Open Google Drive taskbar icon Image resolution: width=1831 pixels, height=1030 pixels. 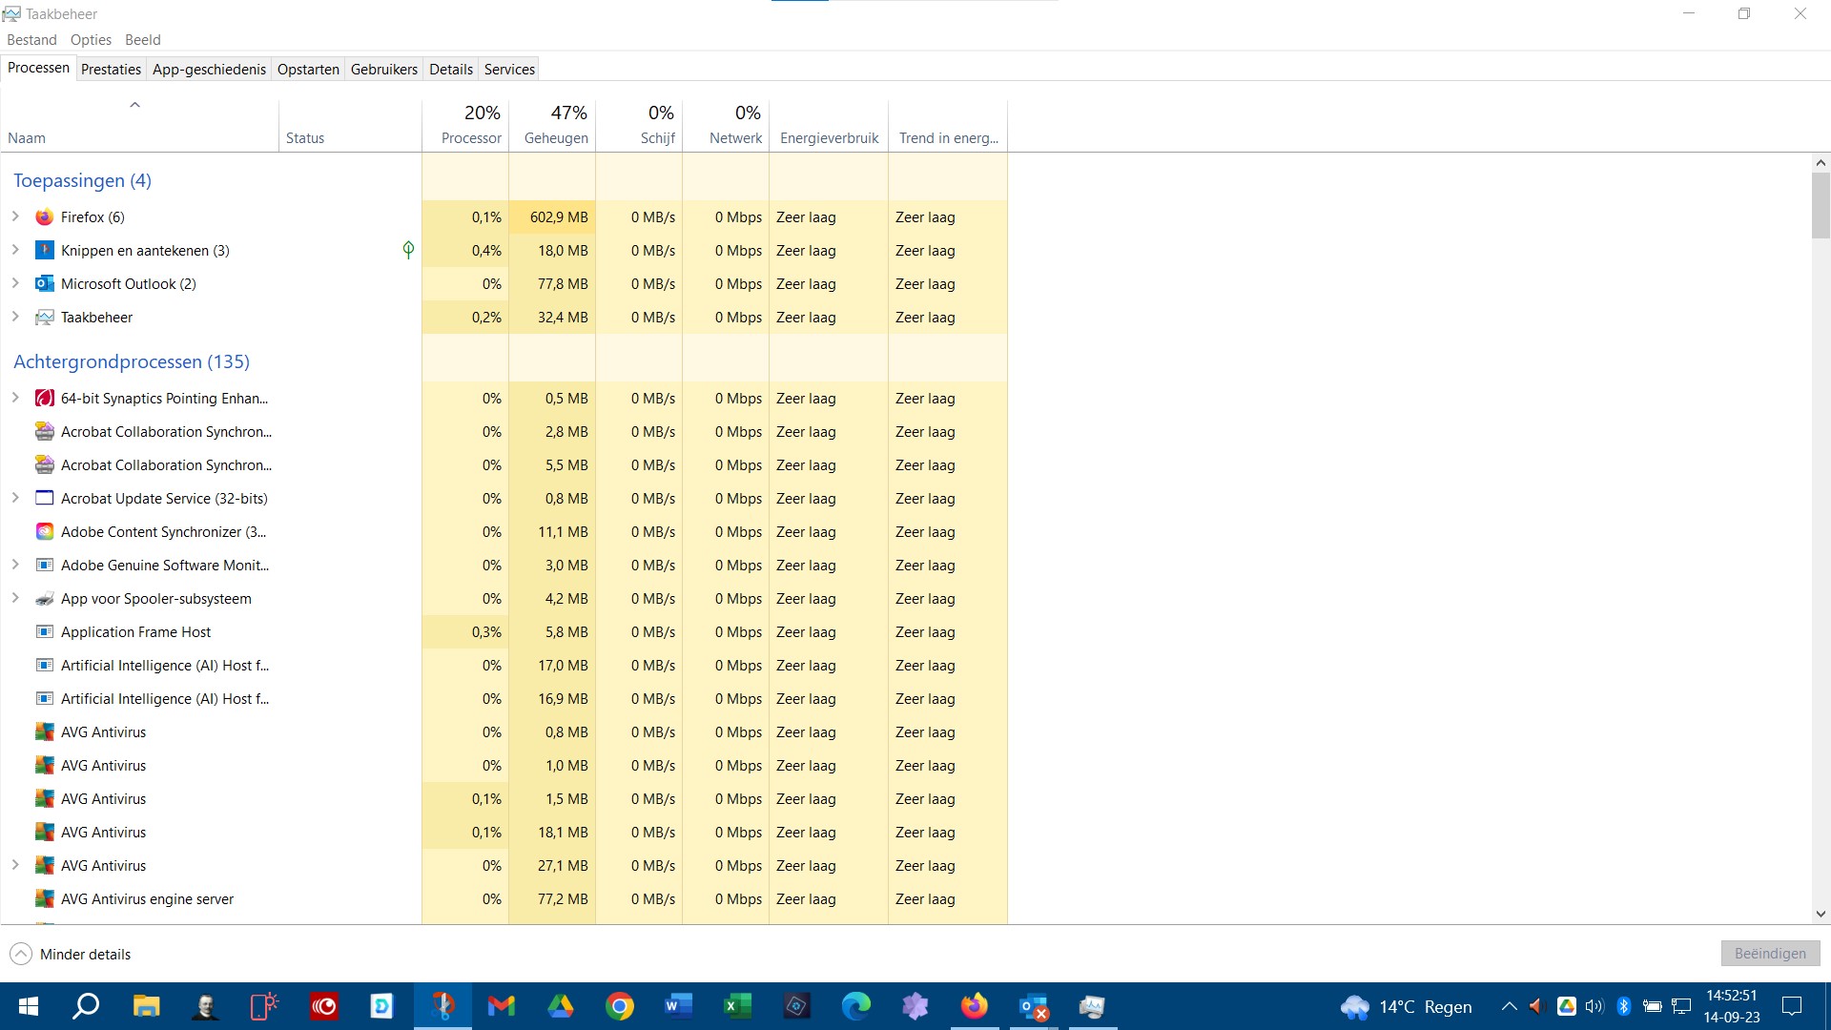561,1006
